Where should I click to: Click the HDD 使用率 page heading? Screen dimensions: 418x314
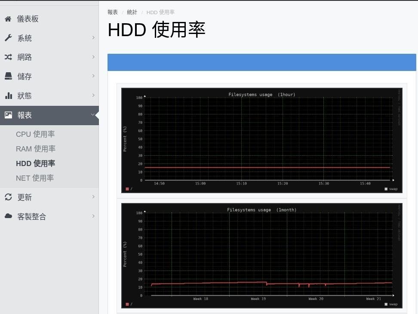click(x=157, y=30)
